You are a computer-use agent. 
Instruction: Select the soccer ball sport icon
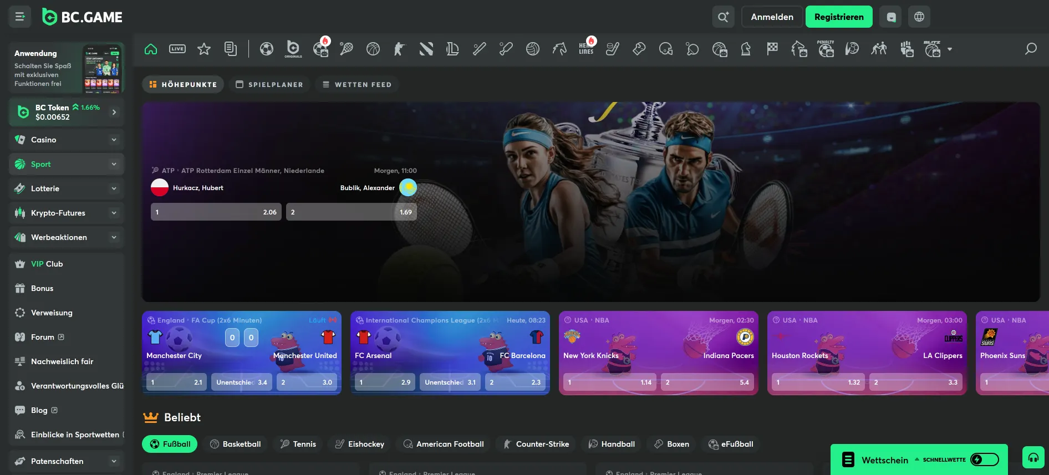[x=267, y=49]
